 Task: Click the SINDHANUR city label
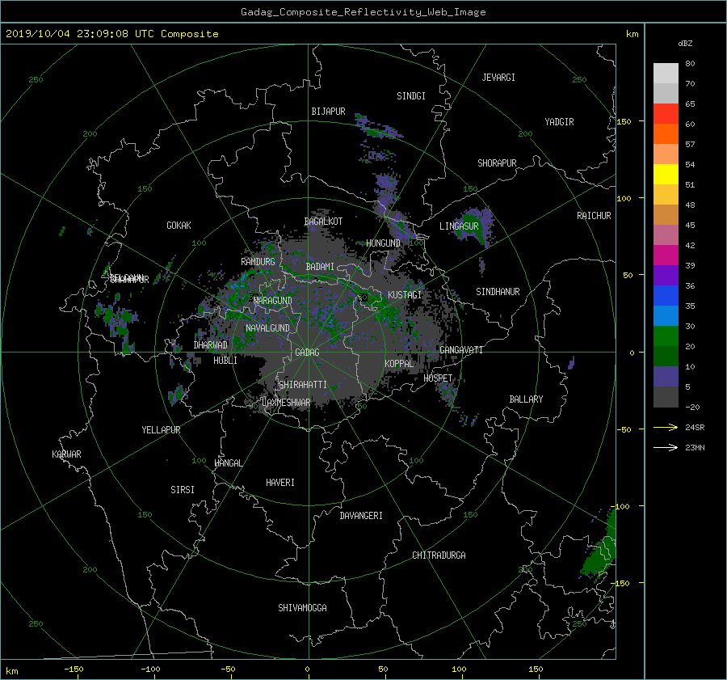point(498,292)
